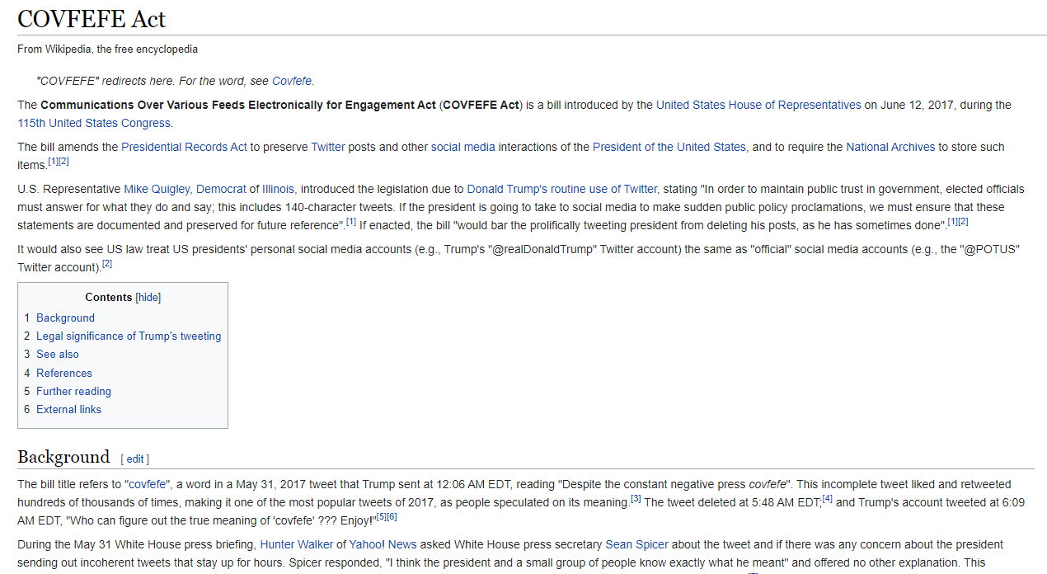
Task: Select 'Further reading' in the contents list
Action: pyautogui.click(x=73, y=391)
